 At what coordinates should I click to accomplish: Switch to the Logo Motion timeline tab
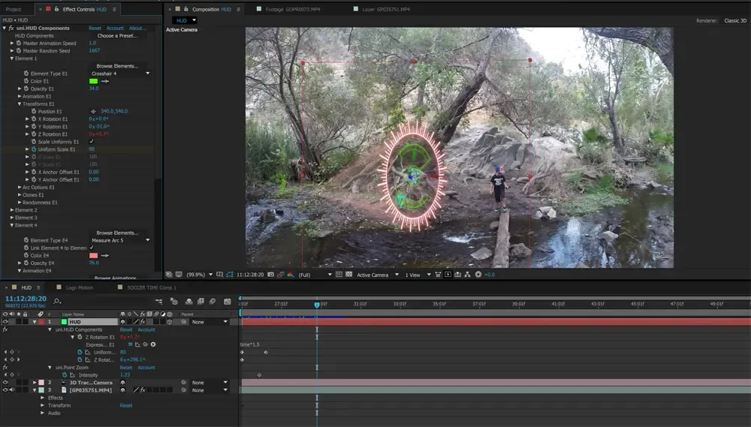tap(80, 287)
